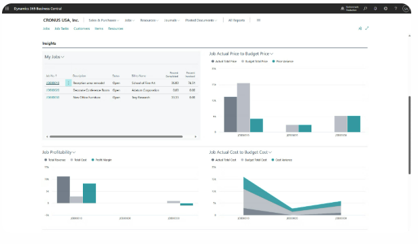Open the Decorate Conference Room job number link
Image resolution: width=418 pixels, height=244 pixels.
52,90
